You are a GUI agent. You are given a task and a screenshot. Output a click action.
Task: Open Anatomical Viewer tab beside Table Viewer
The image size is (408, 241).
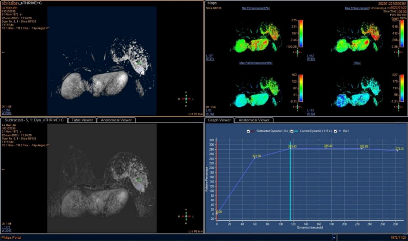coord(116,120)
